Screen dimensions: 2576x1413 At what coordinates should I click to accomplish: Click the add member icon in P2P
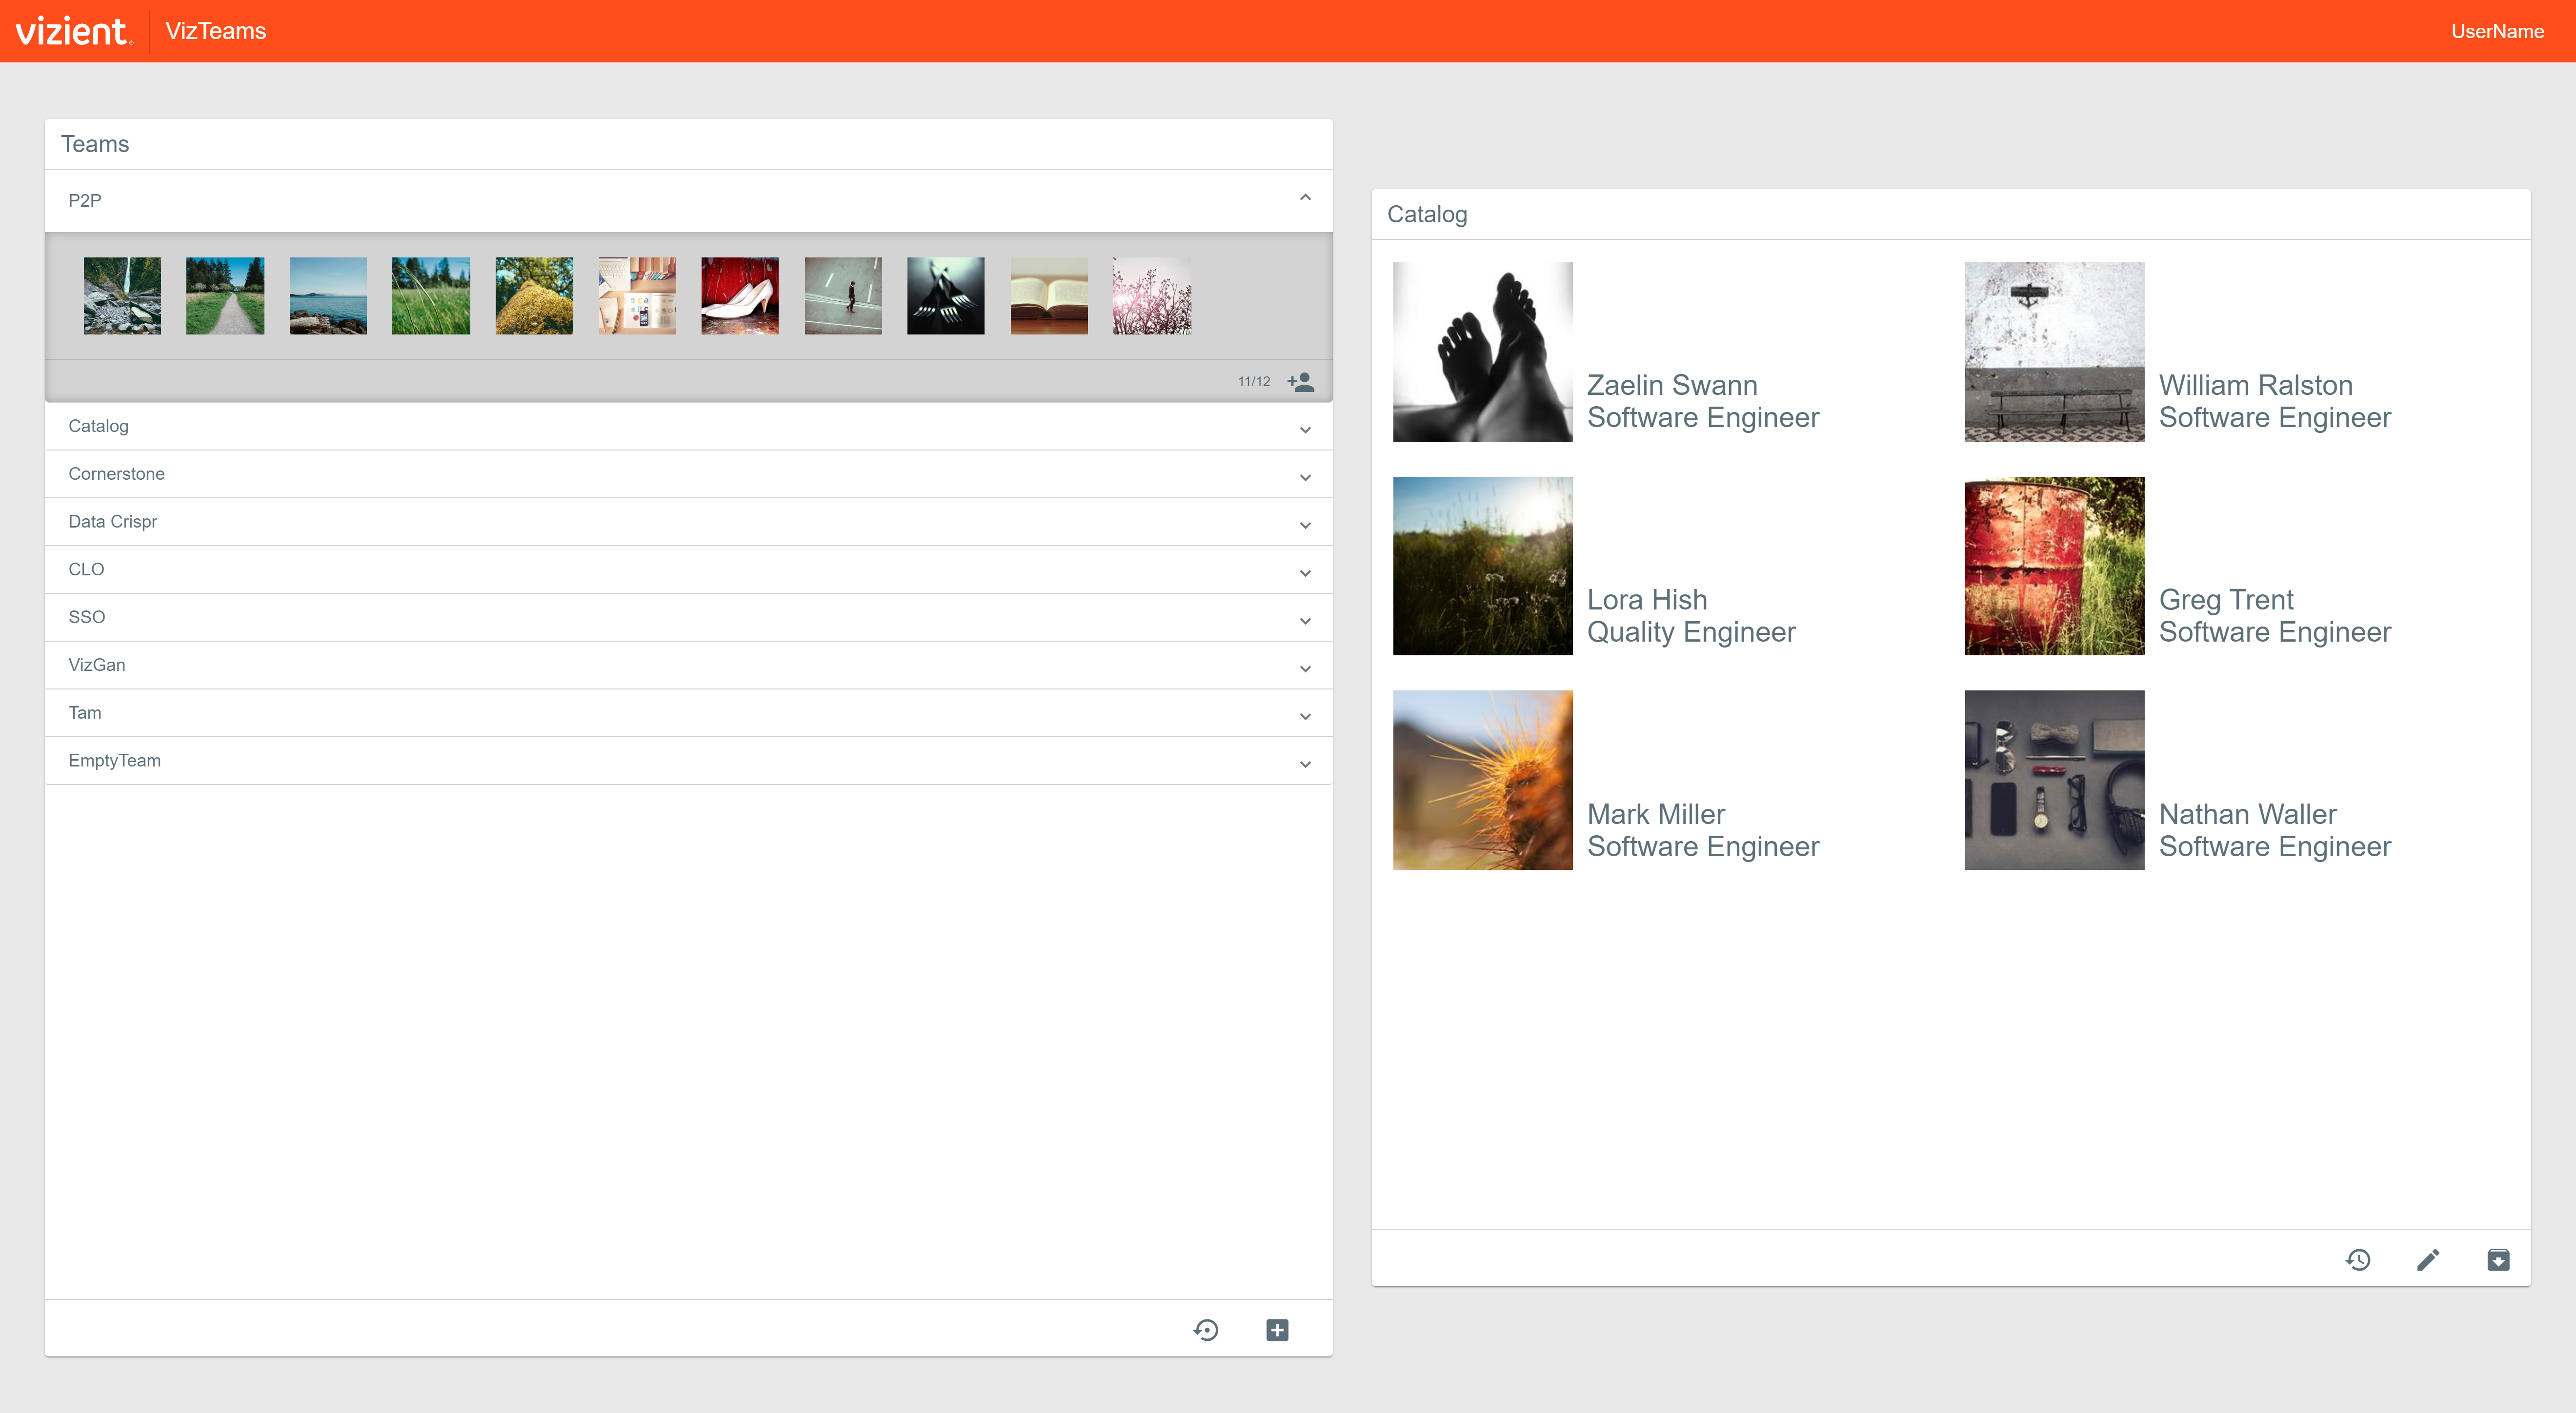1300,382
